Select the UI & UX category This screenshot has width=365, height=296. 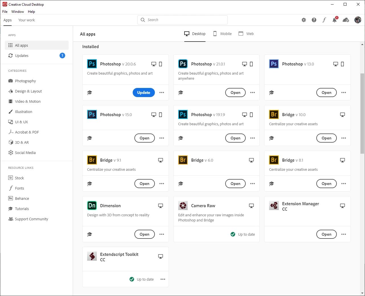(37, 122)
